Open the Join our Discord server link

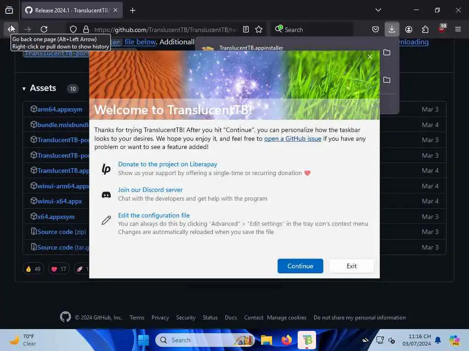tap(150, 190)
